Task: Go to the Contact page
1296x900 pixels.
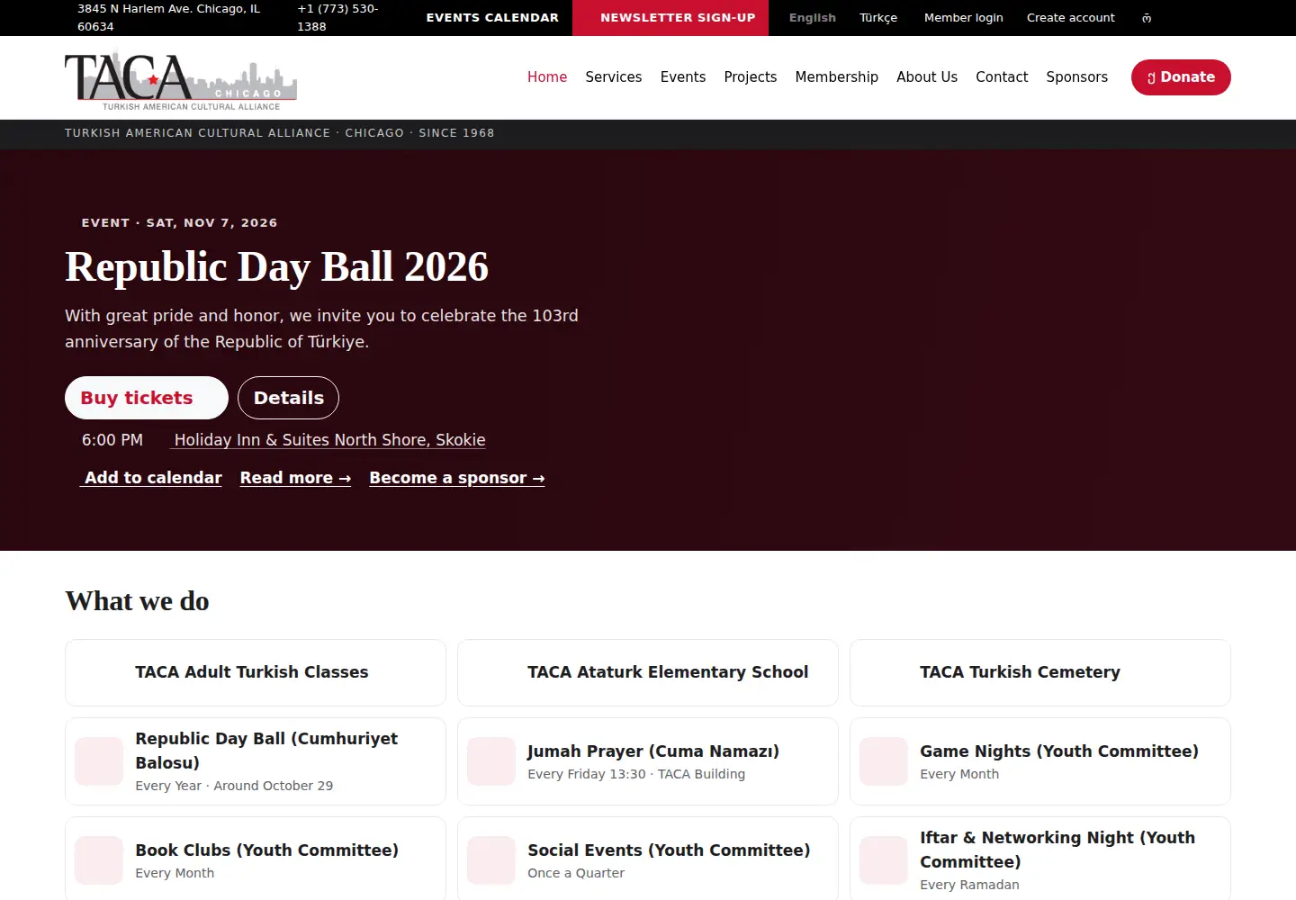Action: point(1002,77)
